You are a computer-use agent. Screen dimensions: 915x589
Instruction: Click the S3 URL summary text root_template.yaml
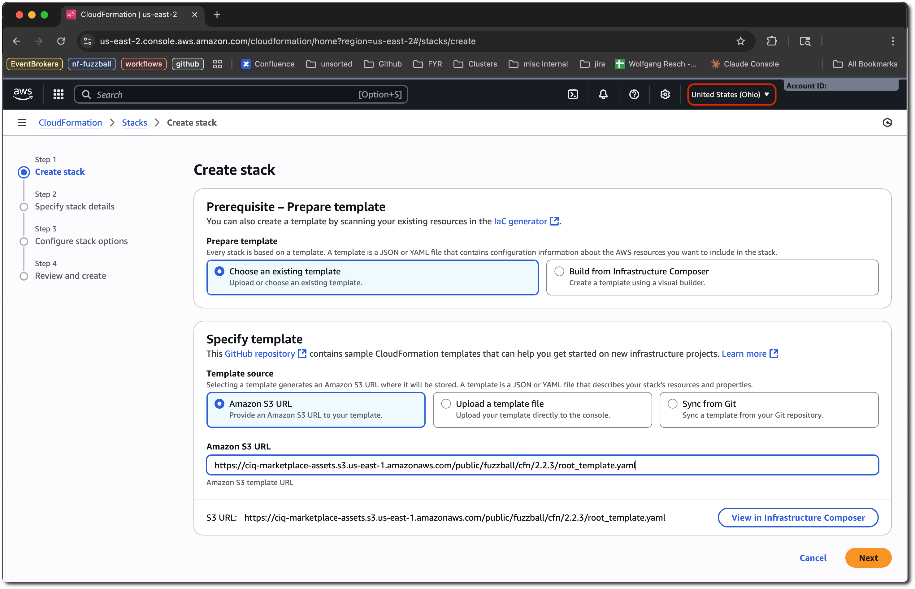(455, 518)
